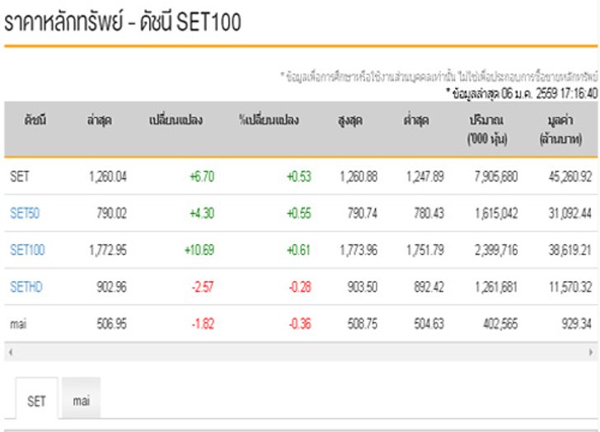The image size is (600, 432).
Task: Select SET high value 1,260.88
Action: tap(359, 176)
